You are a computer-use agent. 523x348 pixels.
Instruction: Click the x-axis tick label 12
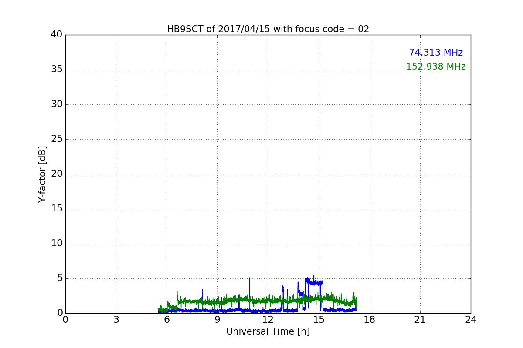(x=268, y=320)
